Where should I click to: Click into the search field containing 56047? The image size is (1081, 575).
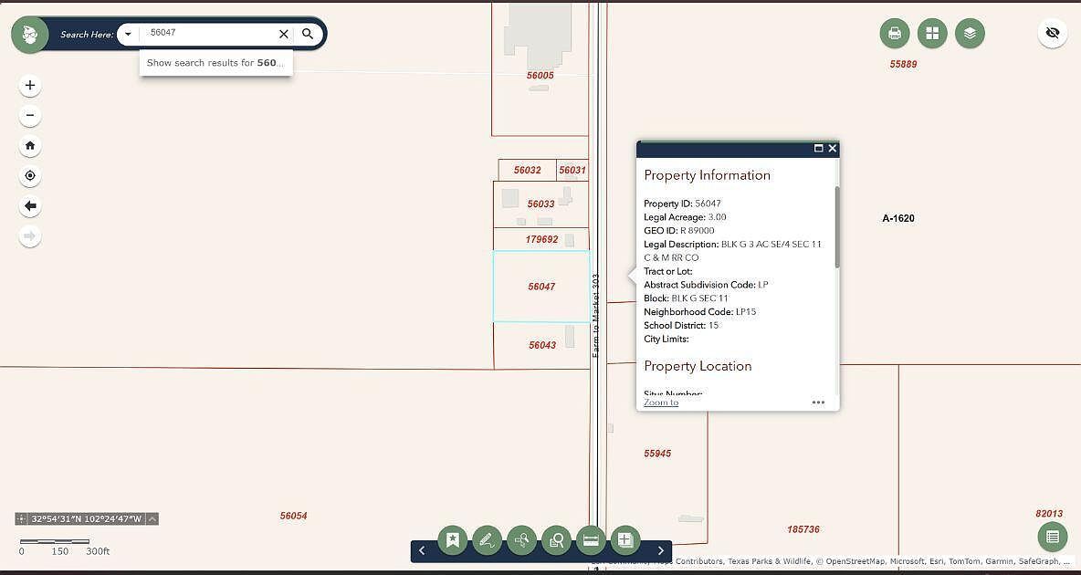pos(209,34)
